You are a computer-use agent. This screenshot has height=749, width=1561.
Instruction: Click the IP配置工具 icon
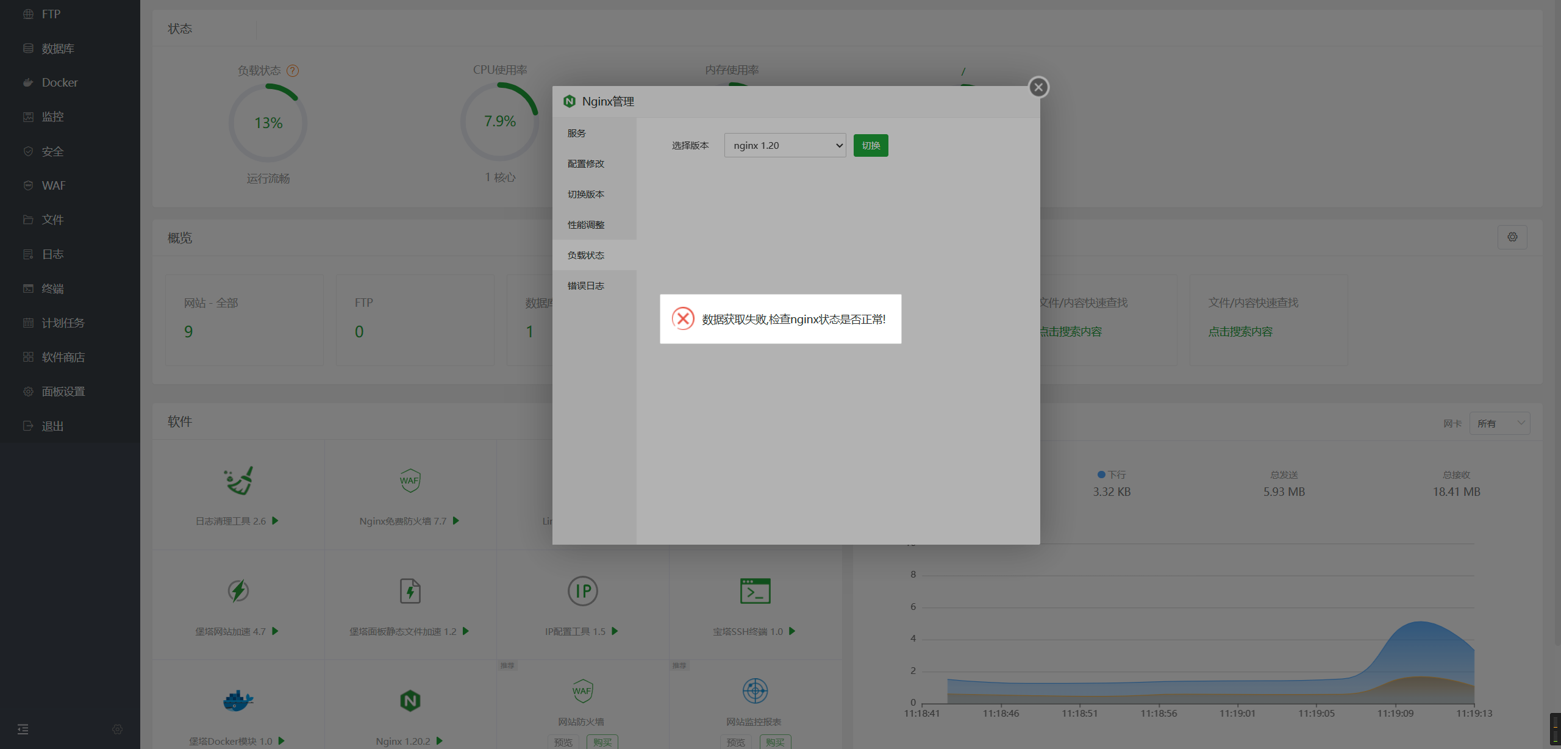[583, 591]
